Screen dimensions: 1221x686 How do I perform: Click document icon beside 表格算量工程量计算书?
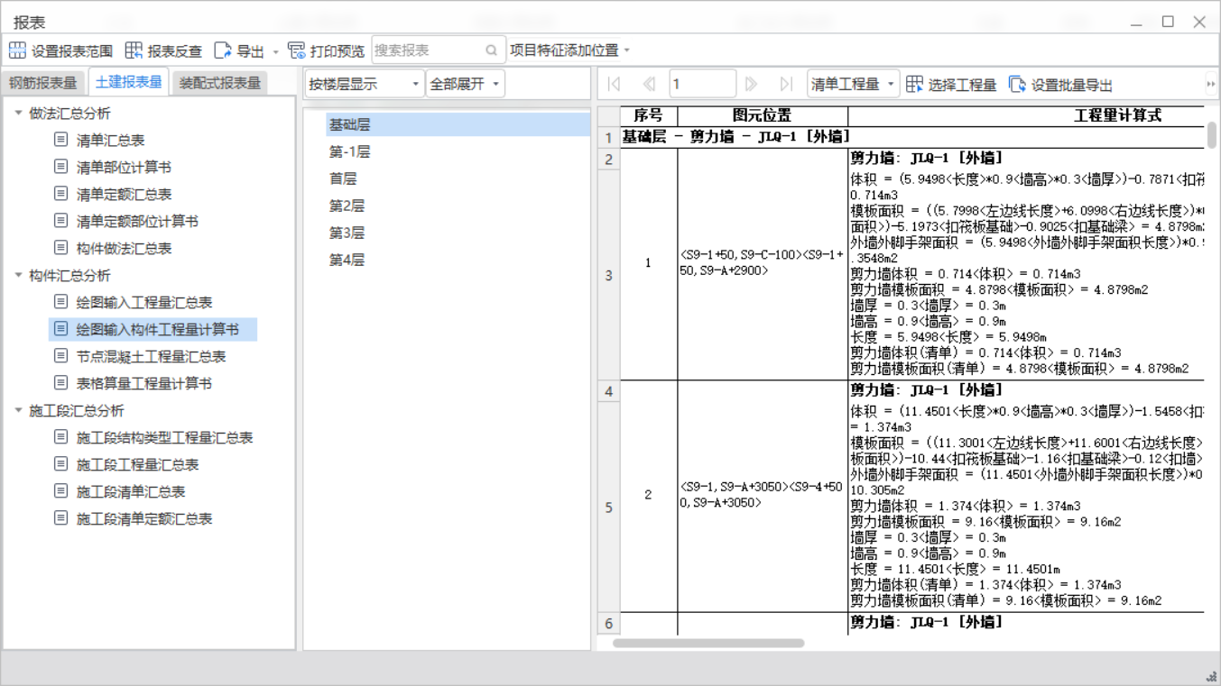[61, 383]
